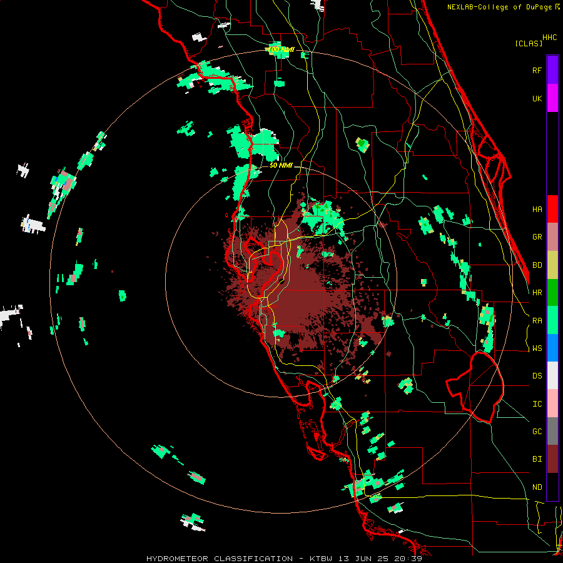The width and height of the screenshot is (563, 563).
Task: Click the BD yellow legend color block
Action: tap(552, 265)
